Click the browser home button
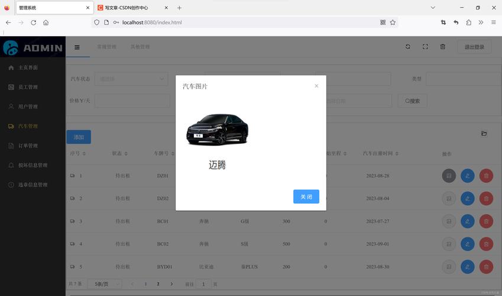 pyautogui.click(x=46, y=22)
